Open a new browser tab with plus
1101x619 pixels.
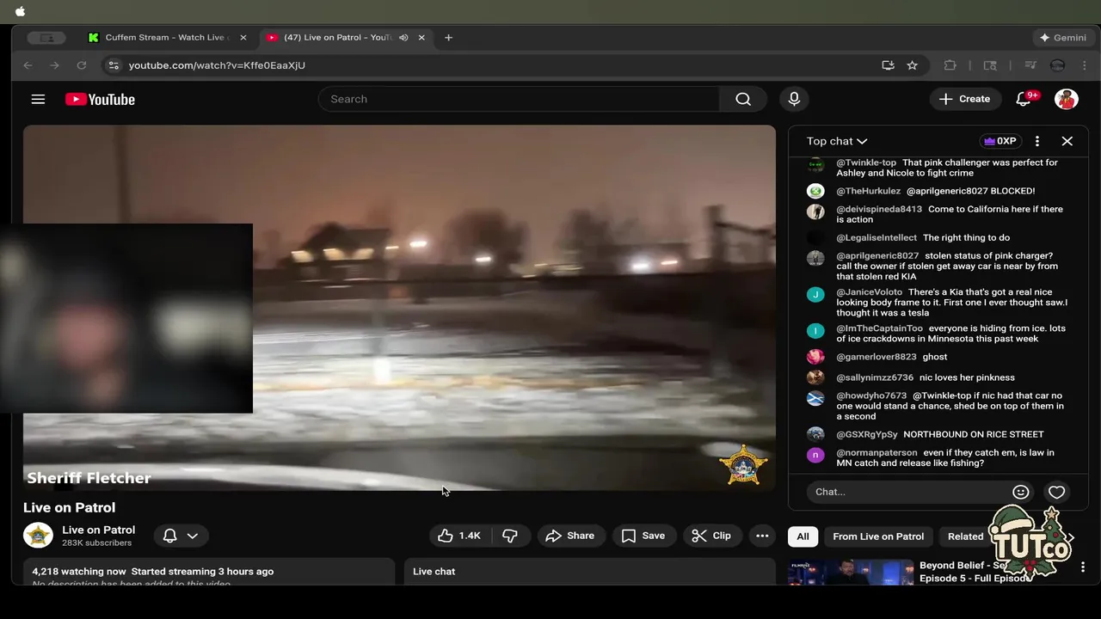(x=448, y=38)
